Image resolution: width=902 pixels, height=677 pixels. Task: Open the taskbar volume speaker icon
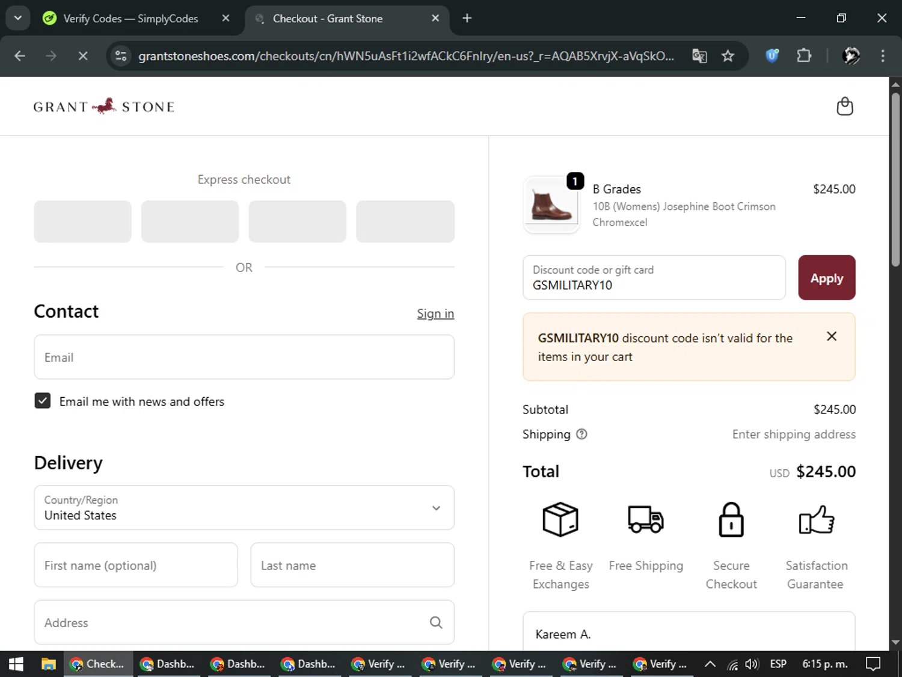[x=752, y=664]
